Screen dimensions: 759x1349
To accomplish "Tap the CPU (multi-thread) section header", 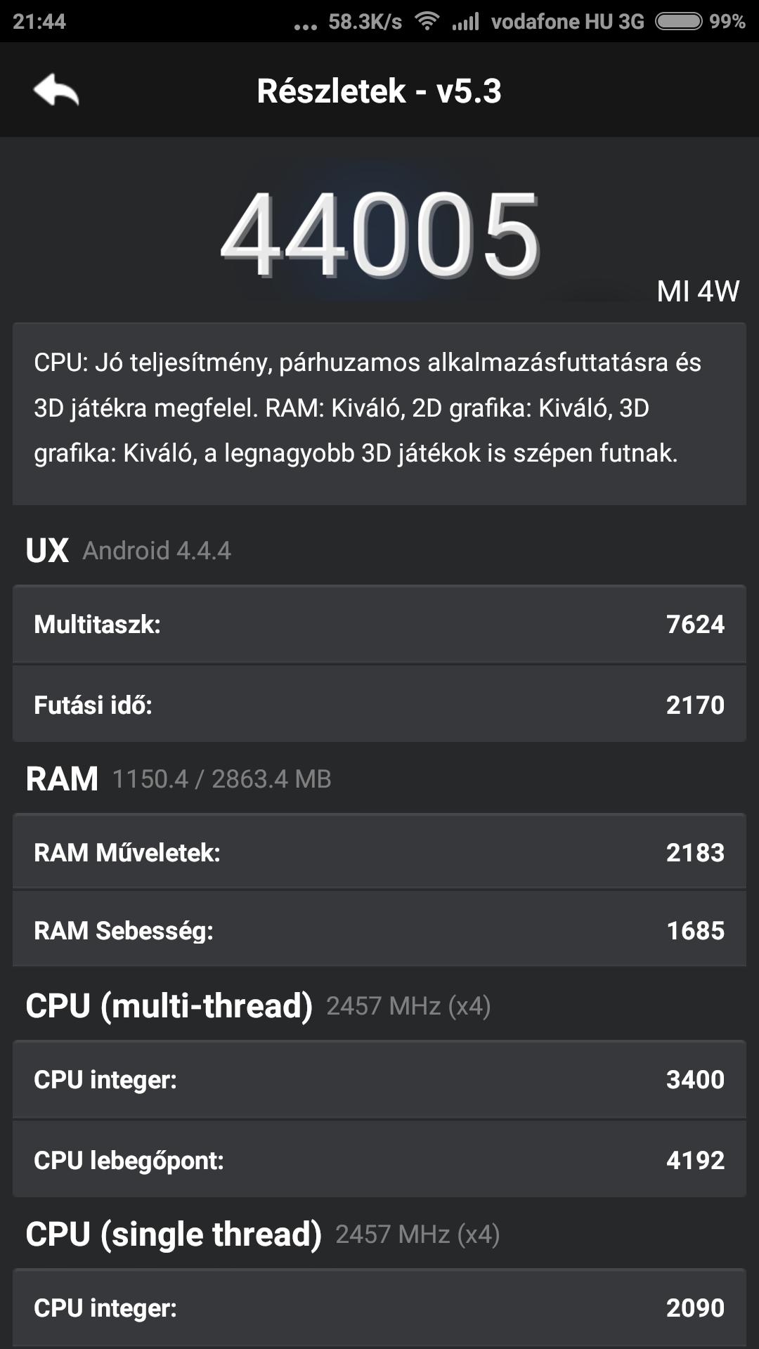I will click(x=258, y=1005).
